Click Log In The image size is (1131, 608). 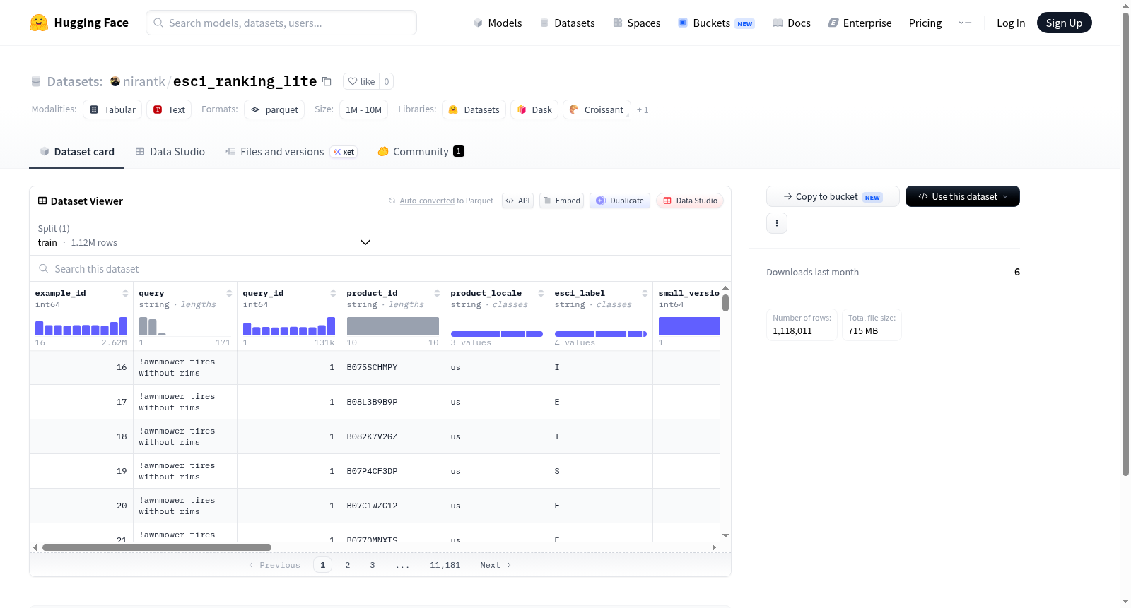point(1011,23)
